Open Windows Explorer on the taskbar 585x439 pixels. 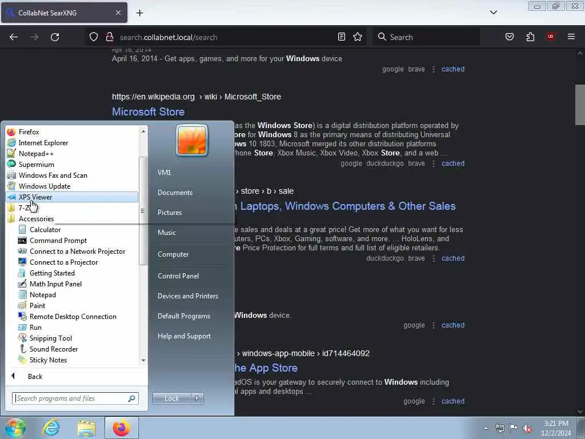87,428
